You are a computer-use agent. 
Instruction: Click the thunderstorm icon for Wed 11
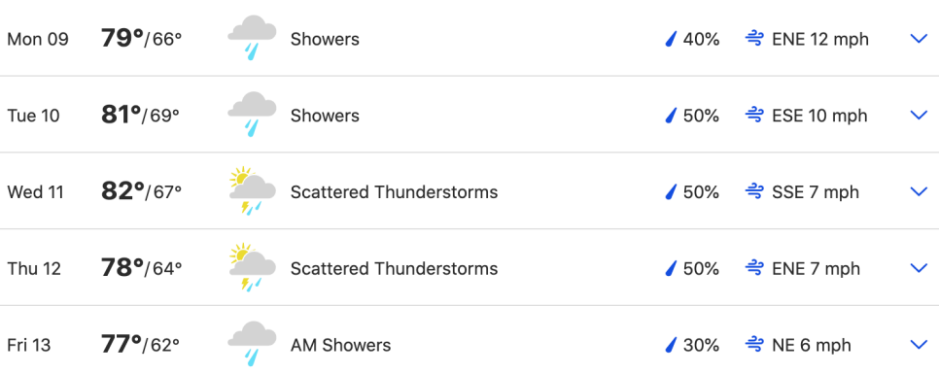click(252, 191)
